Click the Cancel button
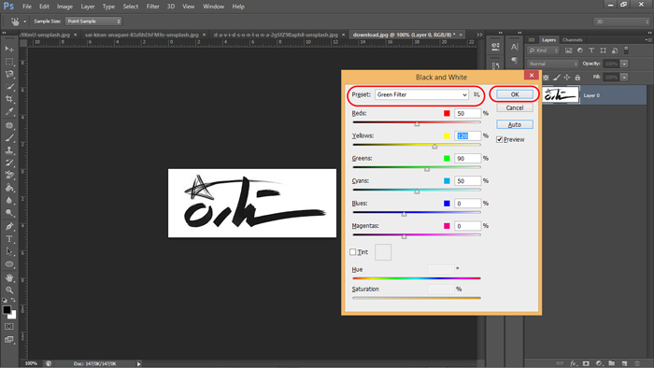Viewport: 654px width, 368px height. point(515,108)
